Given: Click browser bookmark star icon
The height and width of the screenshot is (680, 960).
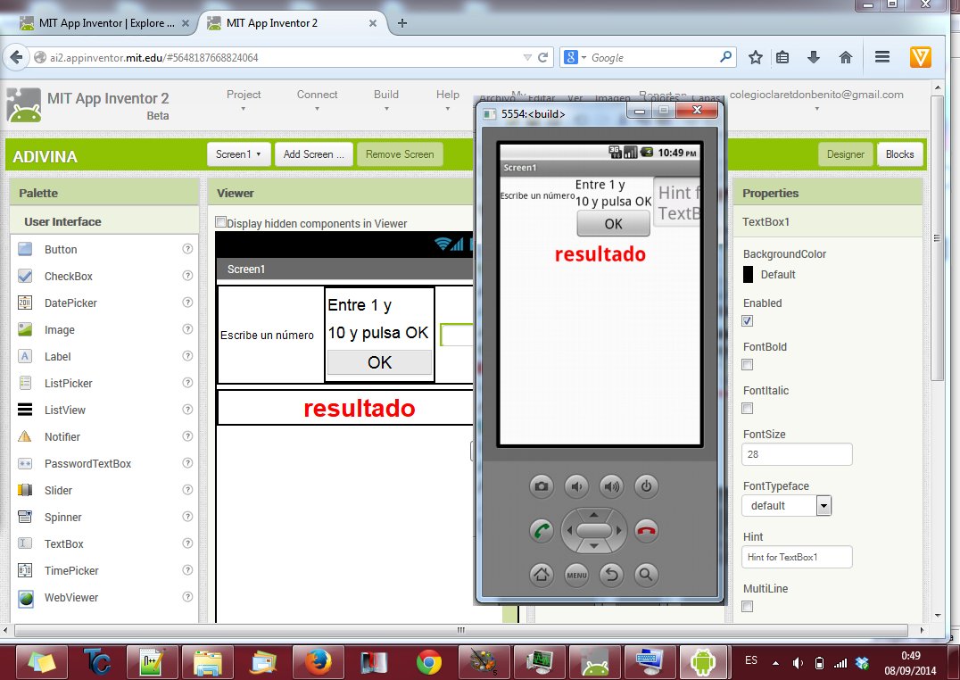Looking at the screenshot, I should point(756,58).
